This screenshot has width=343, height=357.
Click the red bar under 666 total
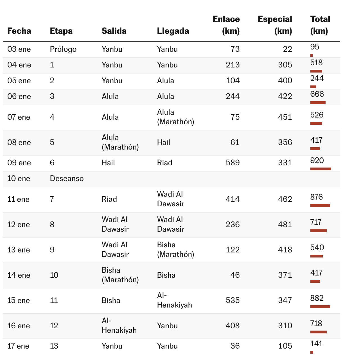318,103
